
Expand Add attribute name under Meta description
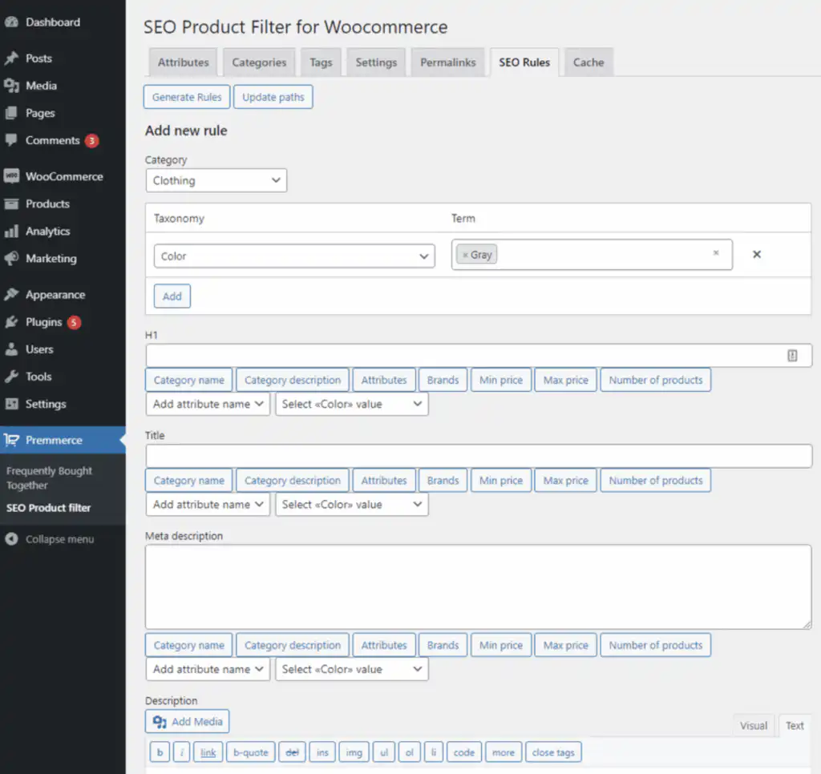[x=208, y=669]
